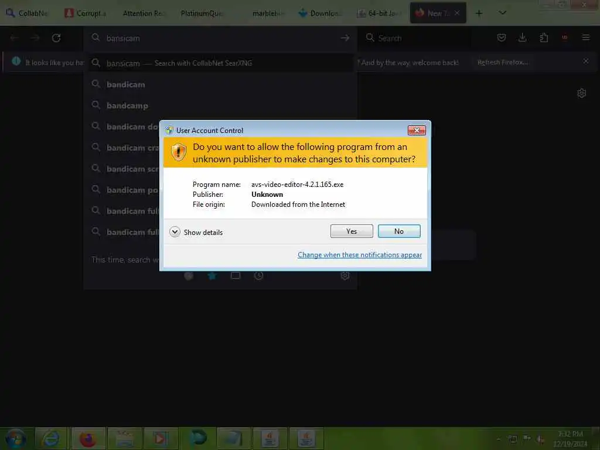The width and height of the screenshot is (600, 450).
Task: Switch to the Downloa tab
Action: 319,13
